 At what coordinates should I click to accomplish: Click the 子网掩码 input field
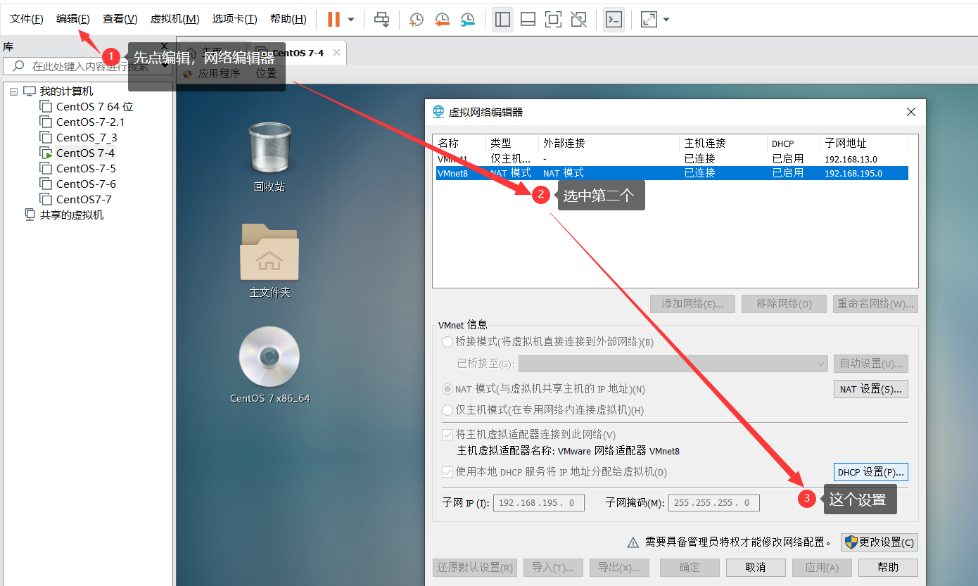714,503
